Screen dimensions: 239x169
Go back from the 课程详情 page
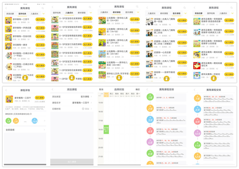pos(6,90)
